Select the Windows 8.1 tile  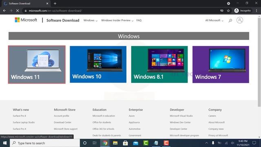click(x=159, y=65)
